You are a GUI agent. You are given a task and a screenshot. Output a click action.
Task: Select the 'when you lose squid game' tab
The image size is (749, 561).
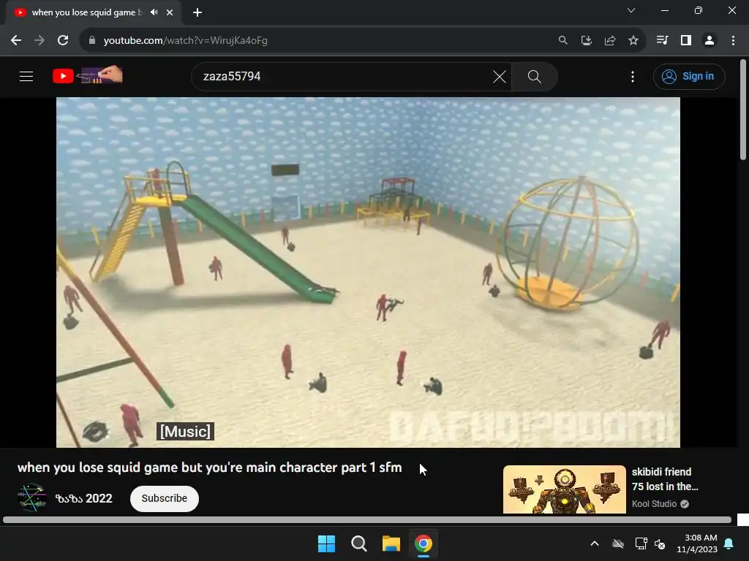[x=86, y=12]
